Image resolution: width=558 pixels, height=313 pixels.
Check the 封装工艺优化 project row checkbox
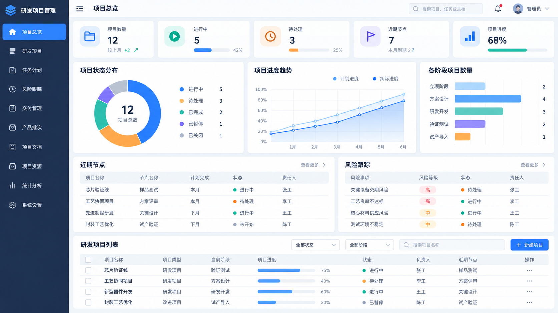(x=88, y=302)
